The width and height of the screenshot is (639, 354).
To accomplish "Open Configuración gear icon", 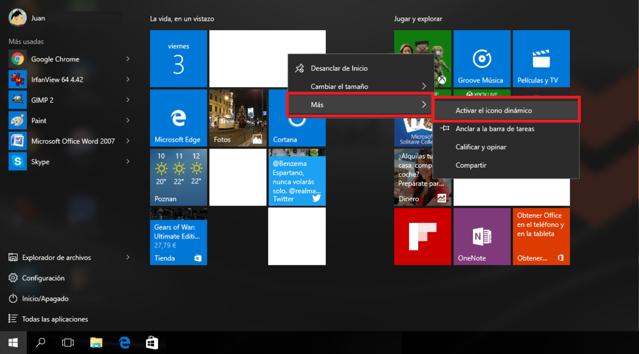I will click(13, 278).
